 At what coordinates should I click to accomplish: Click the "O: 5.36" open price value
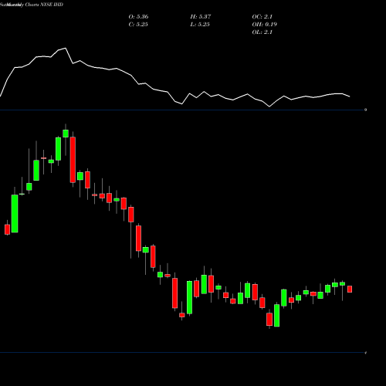[138, 17]
